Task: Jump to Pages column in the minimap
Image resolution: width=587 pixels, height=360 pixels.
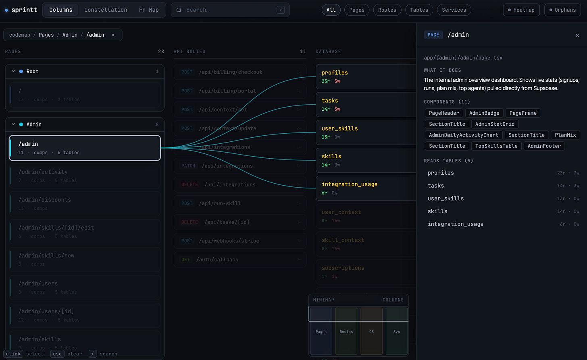Action: pyautogui.click(x=321, y=331)
